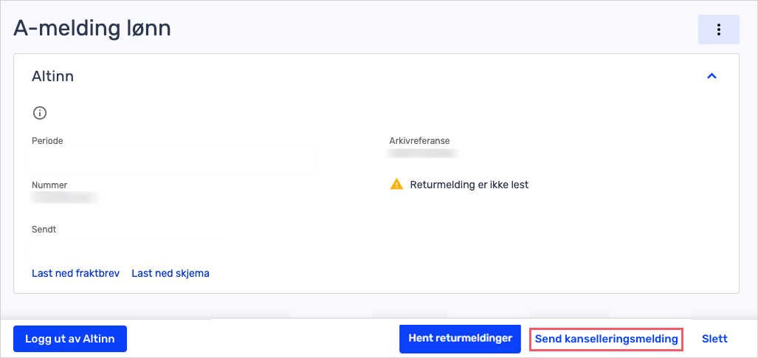This screenshot has width=758, height=358.
Task: Click the A-melding lønn page heading
Action: pyautogui.click(x=92, y=28)
